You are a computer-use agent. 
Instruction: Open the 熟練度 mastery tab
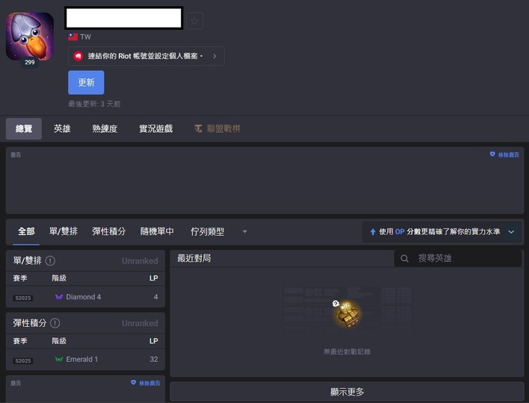pyautogui.click(x=105, y=128)
